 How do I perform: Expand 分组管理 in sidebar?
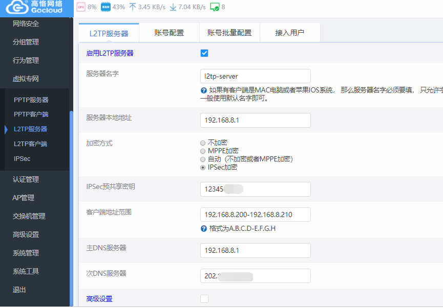(x=26, y=42)
